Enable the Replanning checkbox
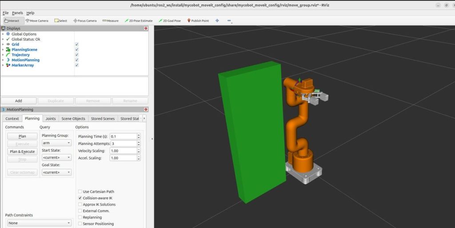455x228 pixels. pyautogui.click(x=80, y=217)
